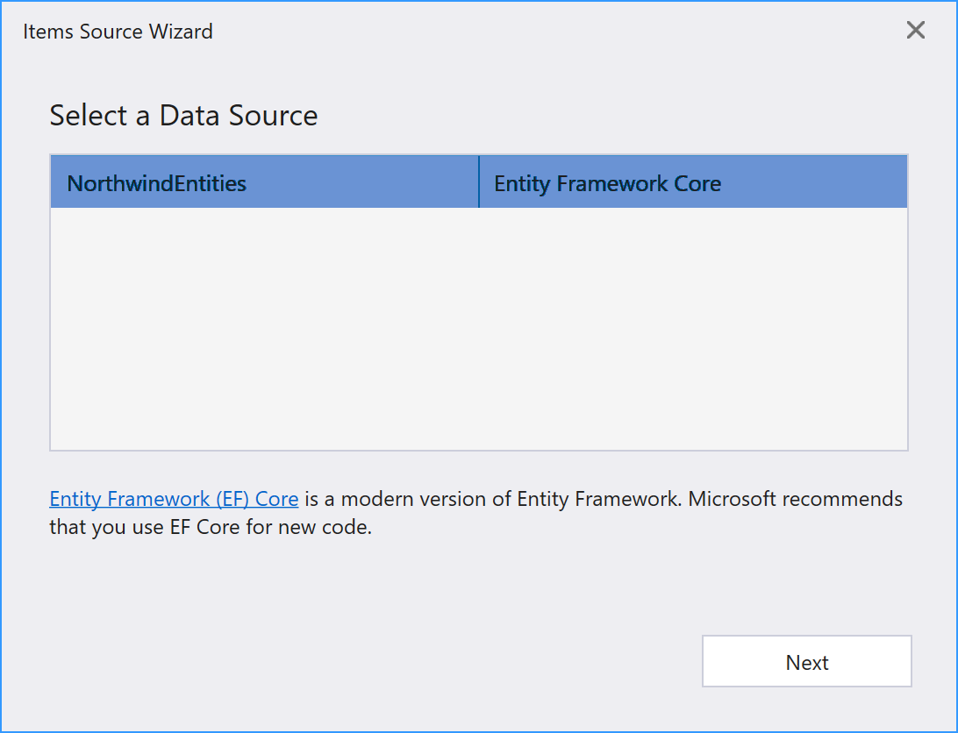Click the Entity Framework Core cell
This screenshot has height=733, width=958.
[x=607, y=183]
